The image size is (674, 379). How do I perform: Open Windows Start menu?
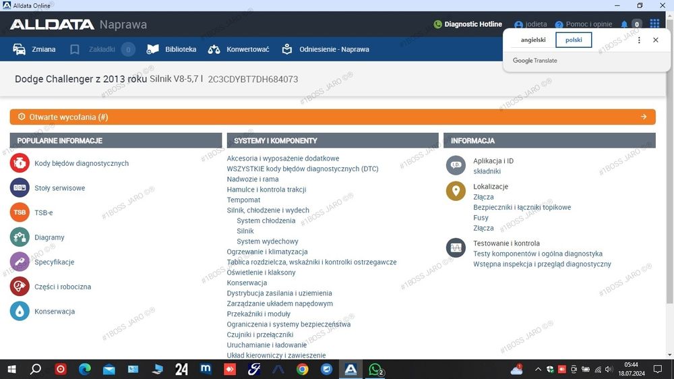[x=11, y=369]
